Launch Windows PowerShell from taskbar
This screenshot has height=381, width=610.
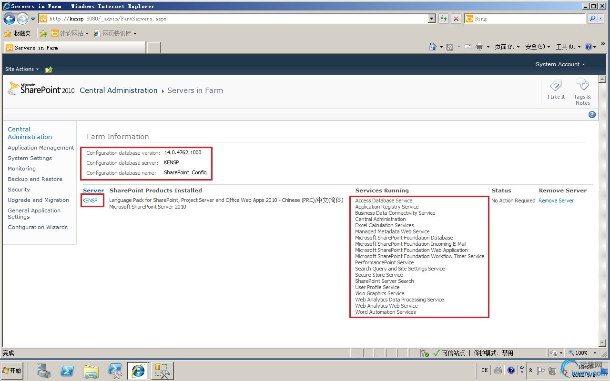67,371
